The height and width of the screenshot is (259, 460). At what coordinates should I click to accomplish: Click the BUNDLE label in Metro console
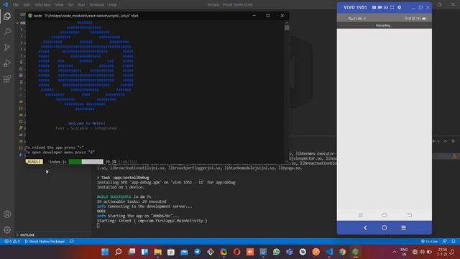pyautogui.click(x=34, y=162)
